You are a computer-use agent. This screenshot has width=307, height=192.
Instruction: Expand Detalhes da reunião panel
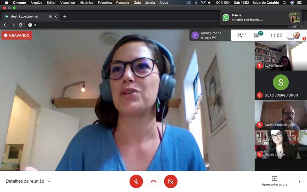pyautogui.click(x=28, y=181)
